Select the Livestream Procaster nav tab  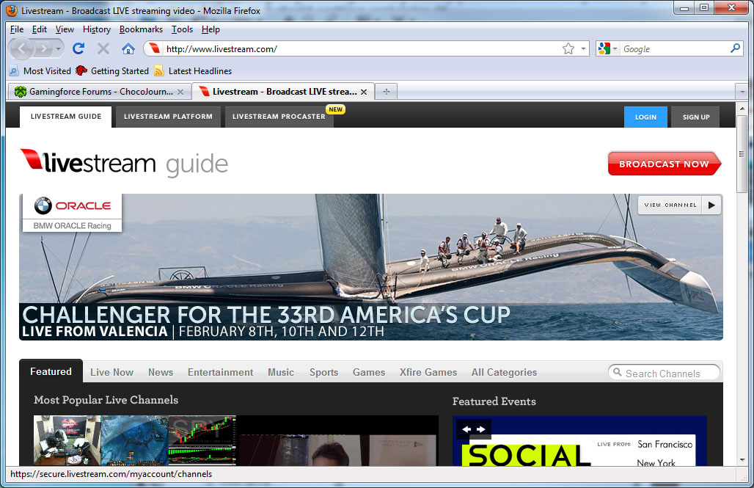point(279,117)
